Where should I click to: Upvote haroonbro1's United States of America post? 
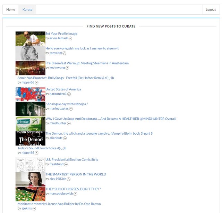69,94
